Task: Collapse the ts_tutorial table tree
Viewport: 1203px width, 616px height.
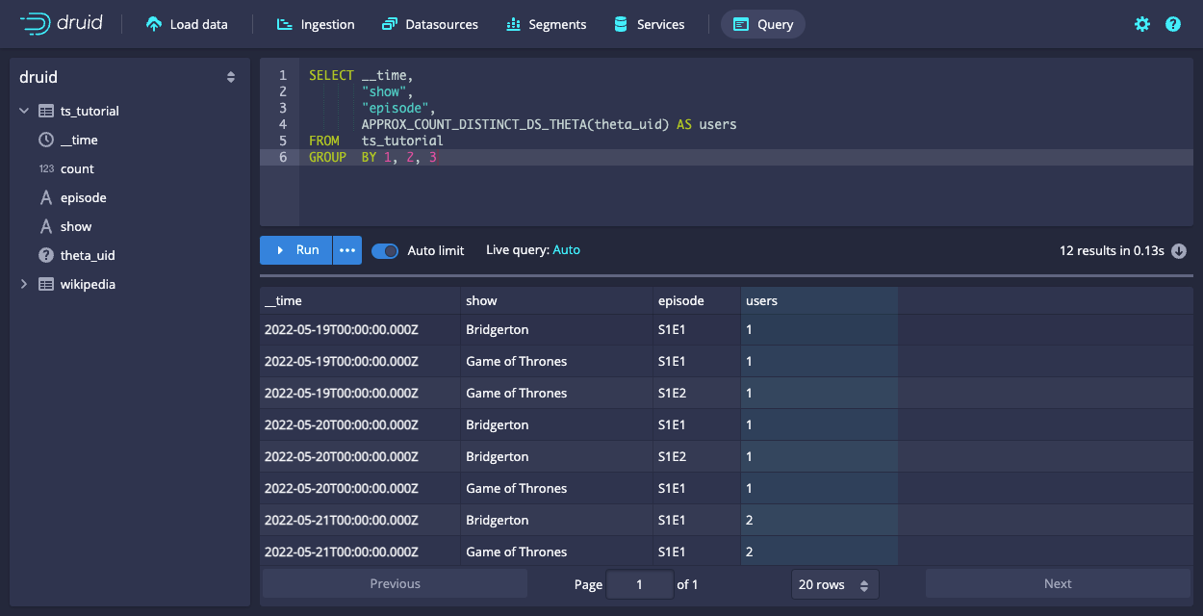Action: (24, 111)
